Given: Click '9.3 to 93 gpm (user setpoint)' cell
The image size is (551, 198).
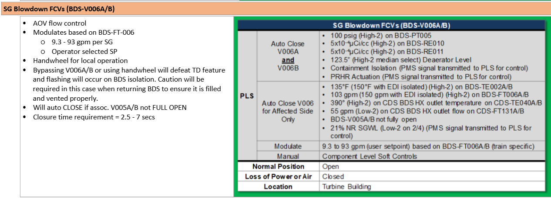Looking at the screenshot, I should [432, 146].
